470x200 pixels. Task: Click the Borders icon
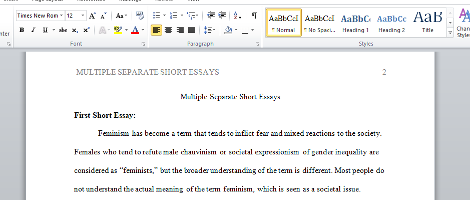[245, 30]
